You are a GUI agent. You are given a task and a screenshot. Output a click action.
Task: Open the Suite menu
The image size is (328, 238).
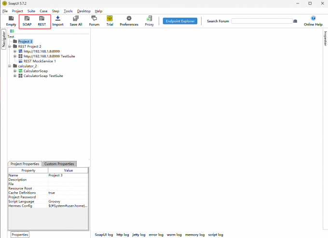(31, 11)
